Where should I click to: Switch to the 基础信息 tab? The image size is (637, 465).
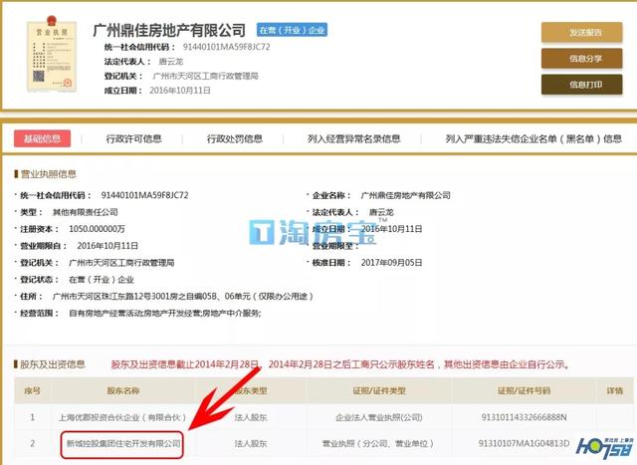[41, 138]
